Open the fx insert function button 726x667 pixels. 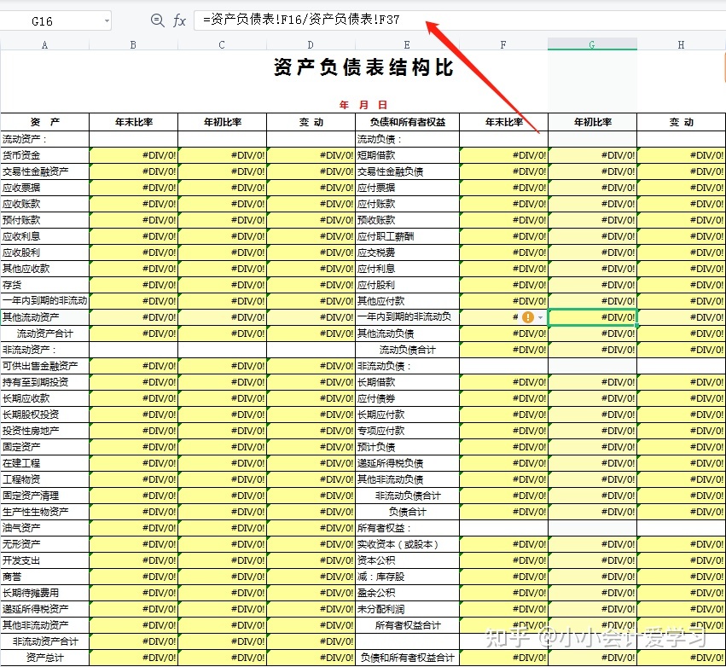click(x=179, y=20)
